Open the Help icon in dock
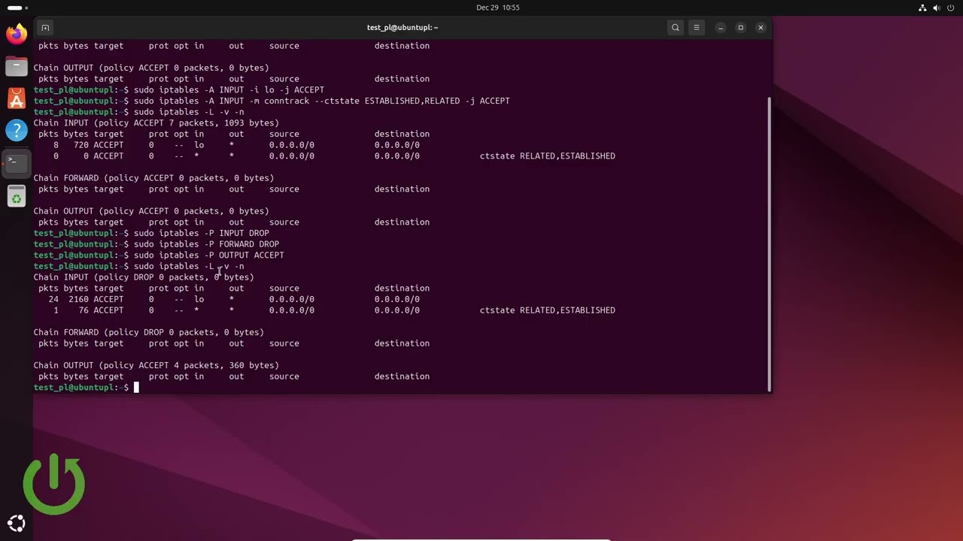963x541 pixels. coord(17,131)
